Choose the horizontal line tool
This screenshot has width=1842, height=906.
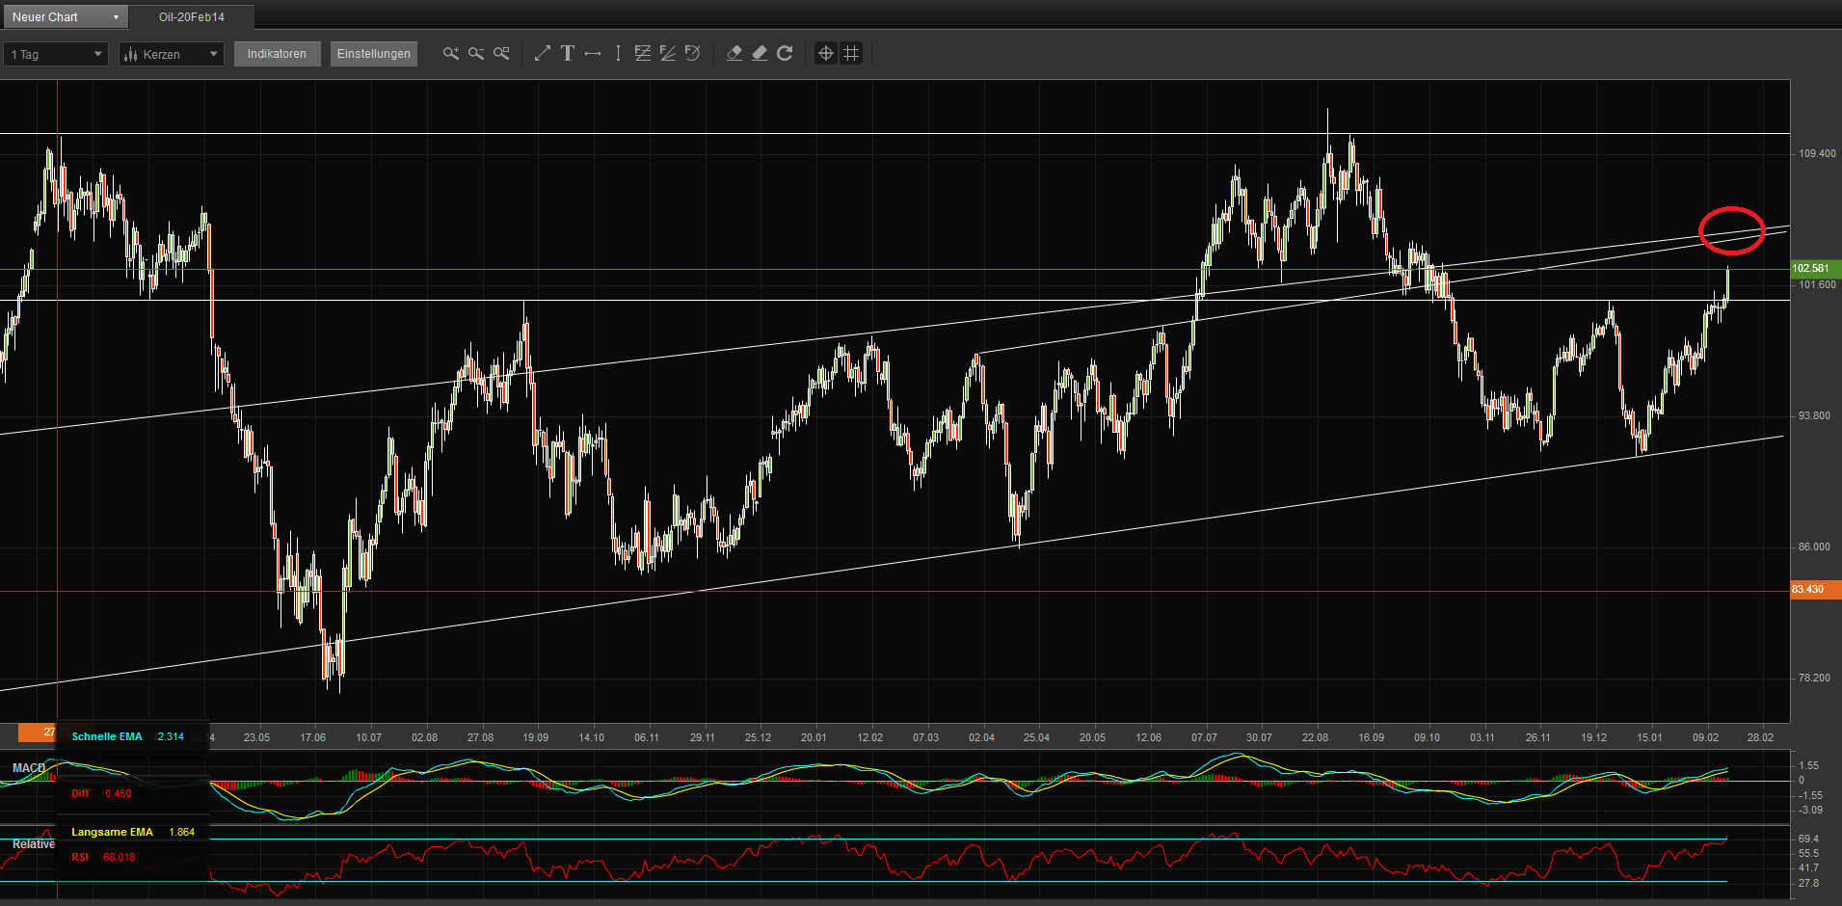pyautogui.click(x=592, y=54)
